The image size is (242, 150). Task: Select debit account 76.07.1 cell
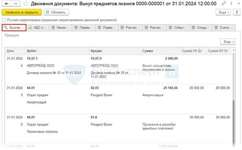click(32, 59)
